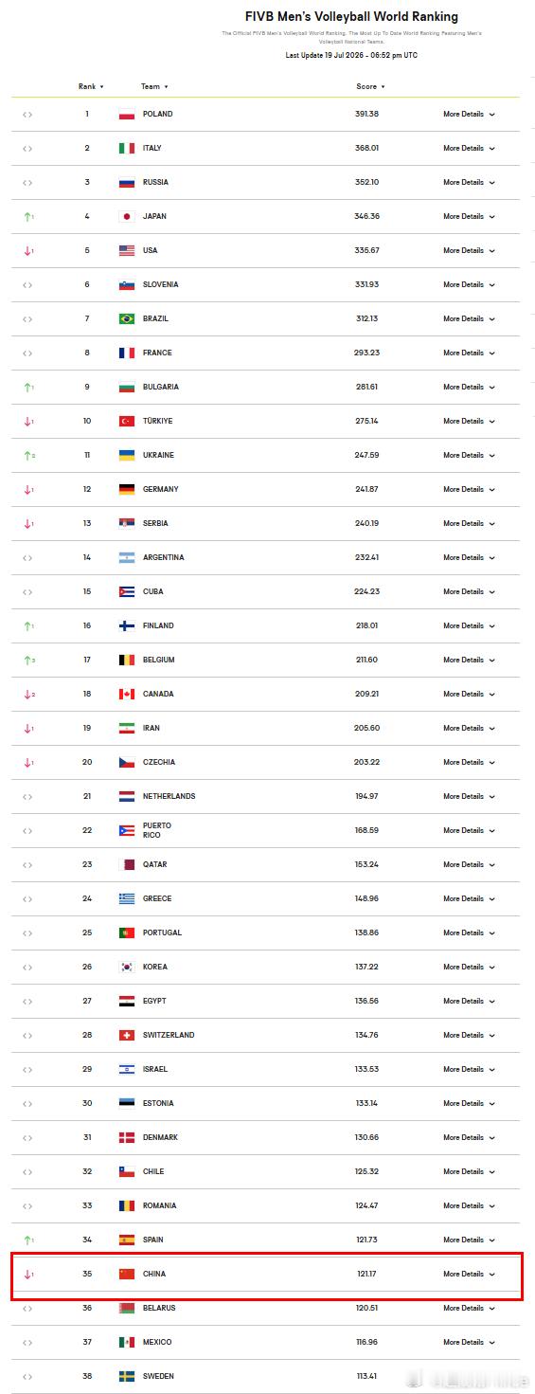Viewport: 535px width, 1394px height.
Task: Click Brazil's flag icon
Action: coord(127,318)
